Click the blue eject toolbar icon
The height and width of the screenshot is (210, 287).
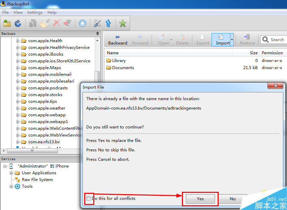[83, 24]
